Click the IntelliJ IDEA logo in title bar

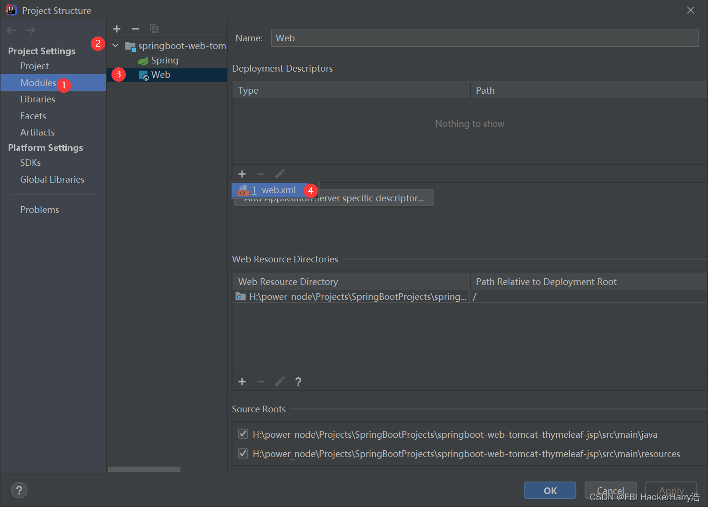11,10
